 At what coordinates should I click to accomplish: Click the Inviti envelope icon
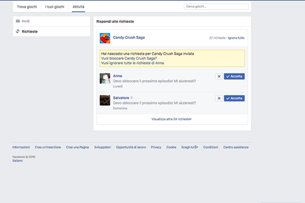click(x=18, y=21)
